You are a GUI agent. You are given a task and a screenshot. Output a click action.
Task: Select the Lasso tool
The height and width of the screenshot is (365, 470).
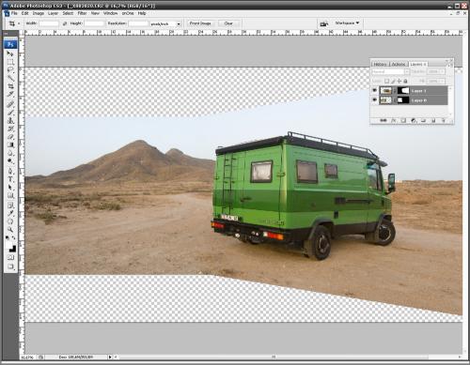pyautogui.click(x=10, y=70)
